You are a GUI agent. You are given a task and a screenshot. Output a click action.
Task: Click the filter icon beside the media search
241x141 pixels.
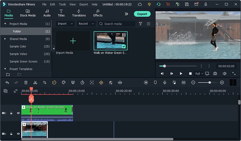pyautogui.click(x=140, y=24)
